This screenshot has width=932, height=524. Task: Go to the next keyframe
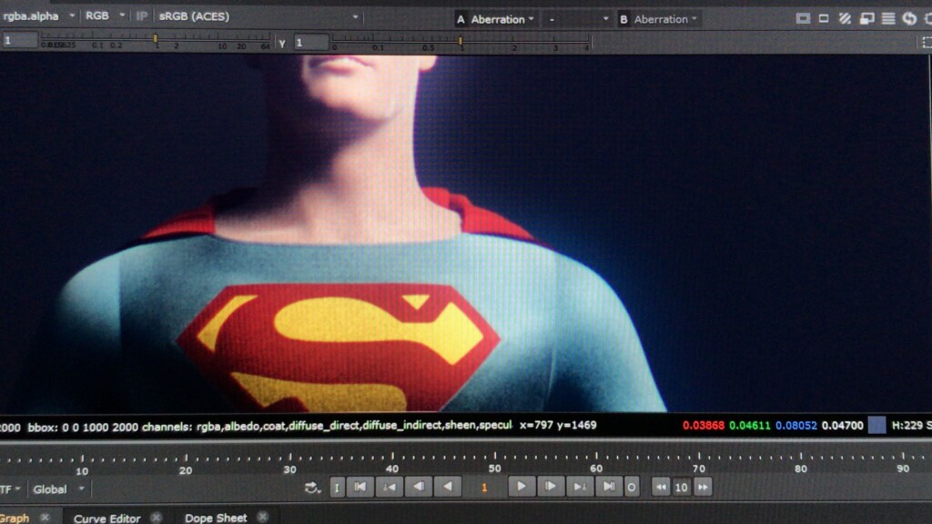pyautogui.click(x=580, y=488)
